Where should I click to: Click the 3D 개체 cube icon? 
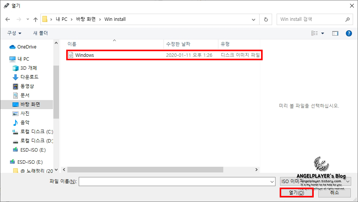[15, 68]
